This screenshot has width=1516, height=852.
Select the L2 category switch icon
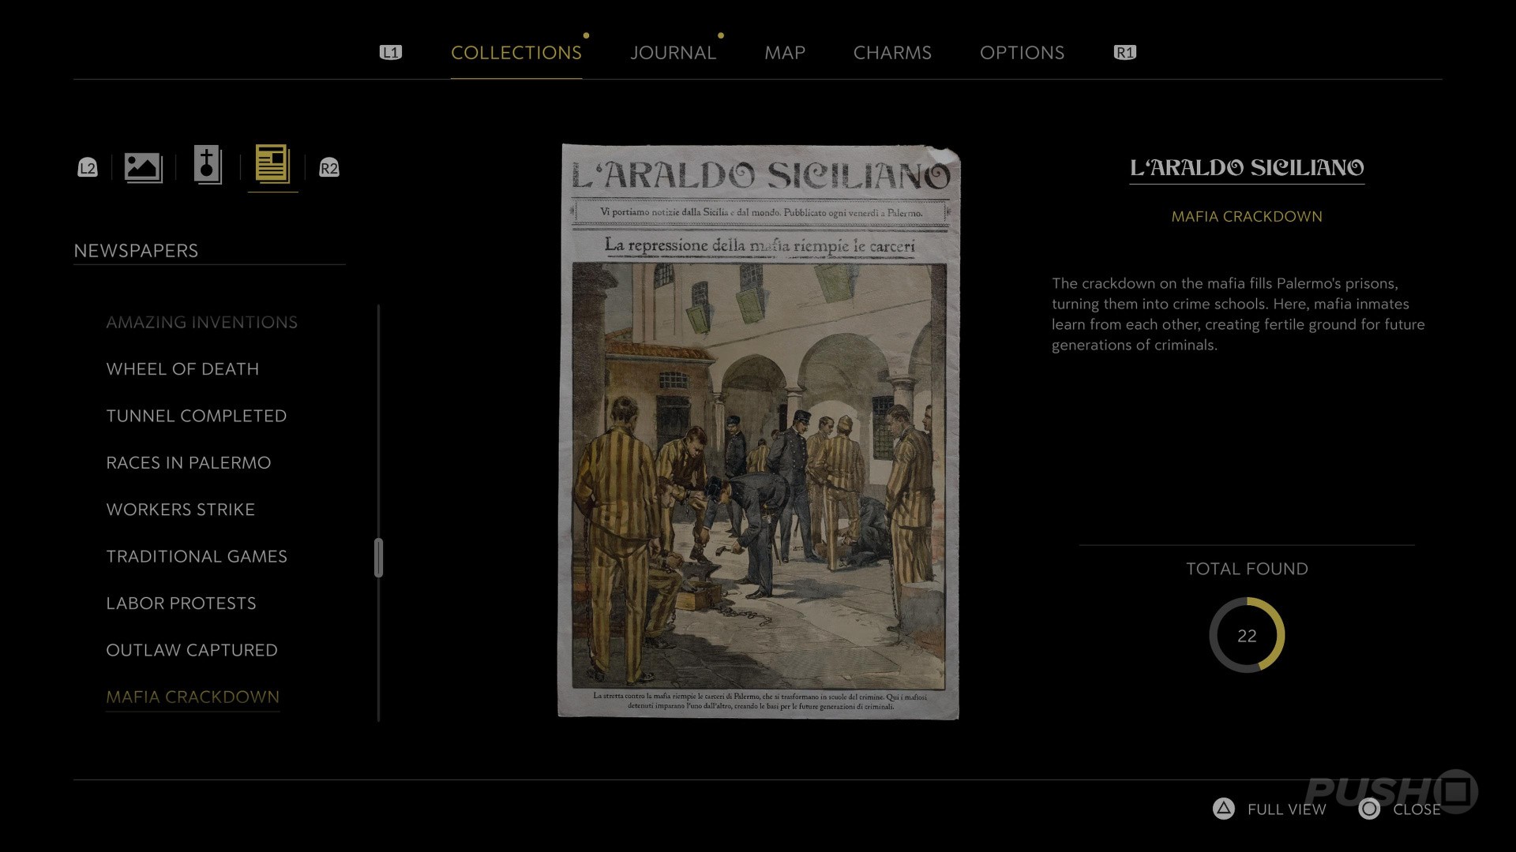click(x=87, y=168)
